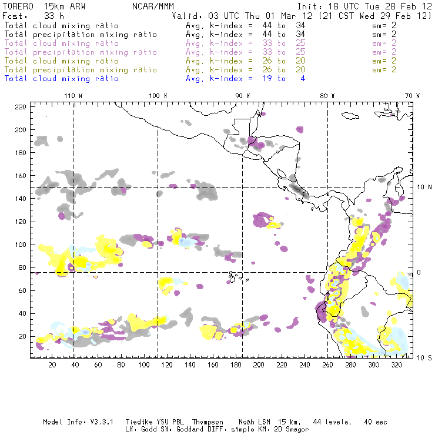
Task: Click the olive 'Total precipitation mixing ratio' legend line
Action: coord(81,70)
